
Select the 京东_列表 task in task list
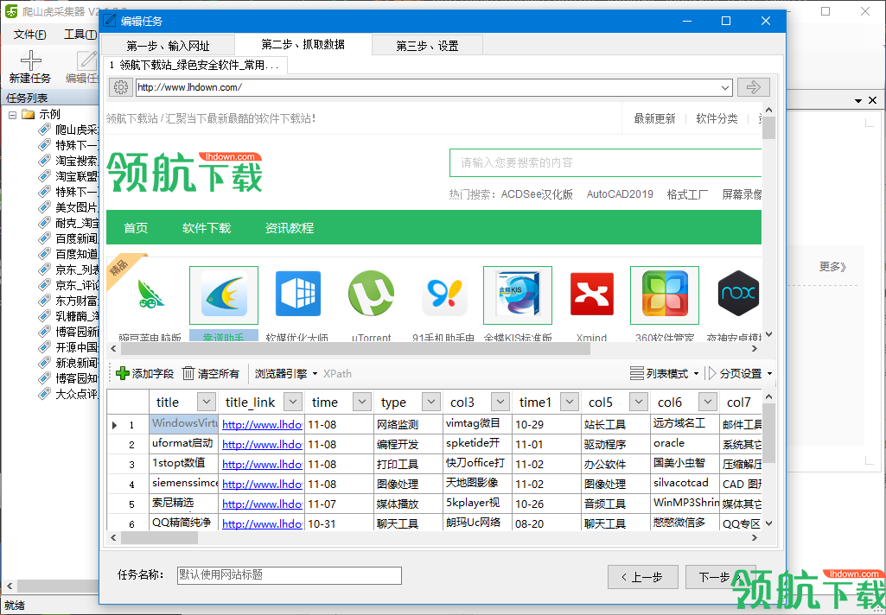point(77,269)
